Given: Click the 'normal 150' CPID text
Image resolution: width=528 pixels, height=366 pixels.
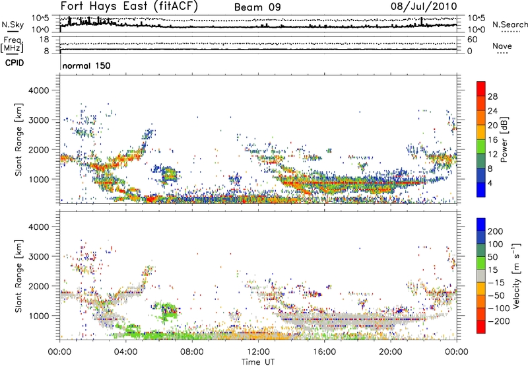Looking at the screenshot, I should click(x=86, y=65).
